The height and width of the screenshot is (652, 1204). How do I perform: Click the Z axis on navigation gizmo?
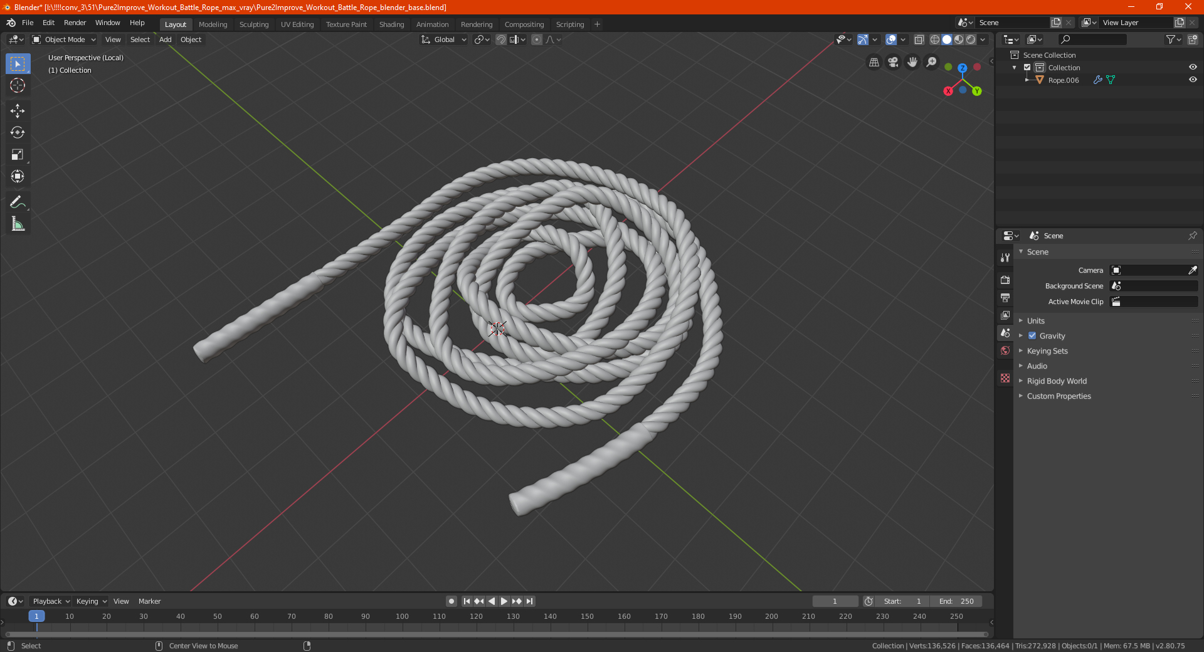click(962, 68)
